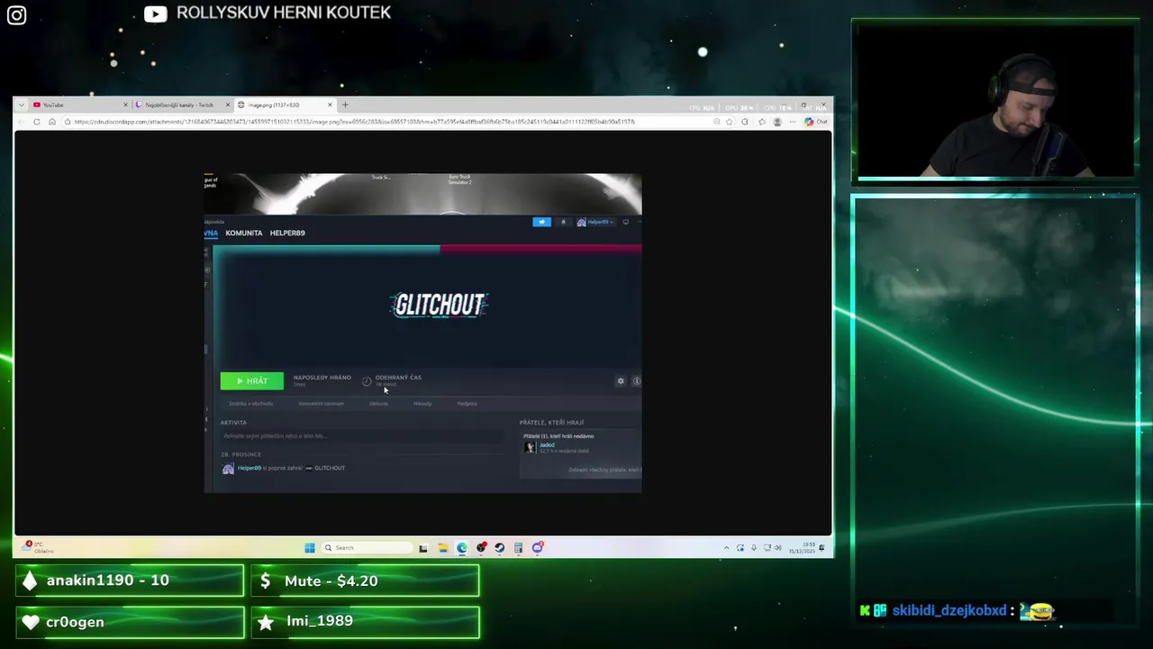Image resolution: width=1153 pixels, height=649 pixels.
Task: Click Zobrazit všechny přátele link
Action: point(605,470)
